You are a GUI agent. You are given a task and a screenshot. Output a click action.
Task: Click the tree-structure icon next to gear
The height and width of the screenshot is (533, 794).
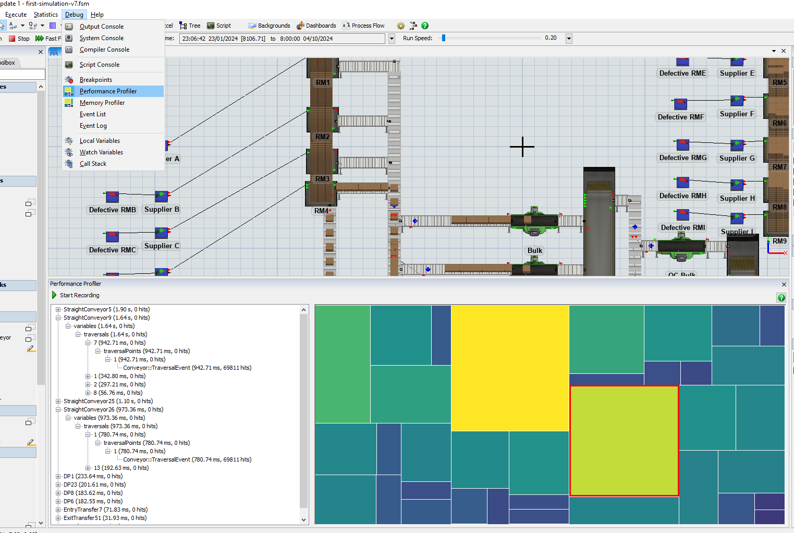pyautogui.click(x=413, y=26)
